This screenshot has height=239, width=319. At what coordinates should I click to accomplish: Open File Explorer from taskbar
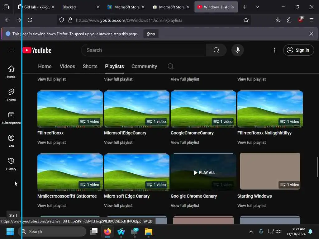pos(149,232)
